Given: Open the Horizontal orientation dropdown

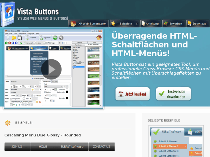Looking at the screenshot, I should pyautogui.click(x=31, y=43).
